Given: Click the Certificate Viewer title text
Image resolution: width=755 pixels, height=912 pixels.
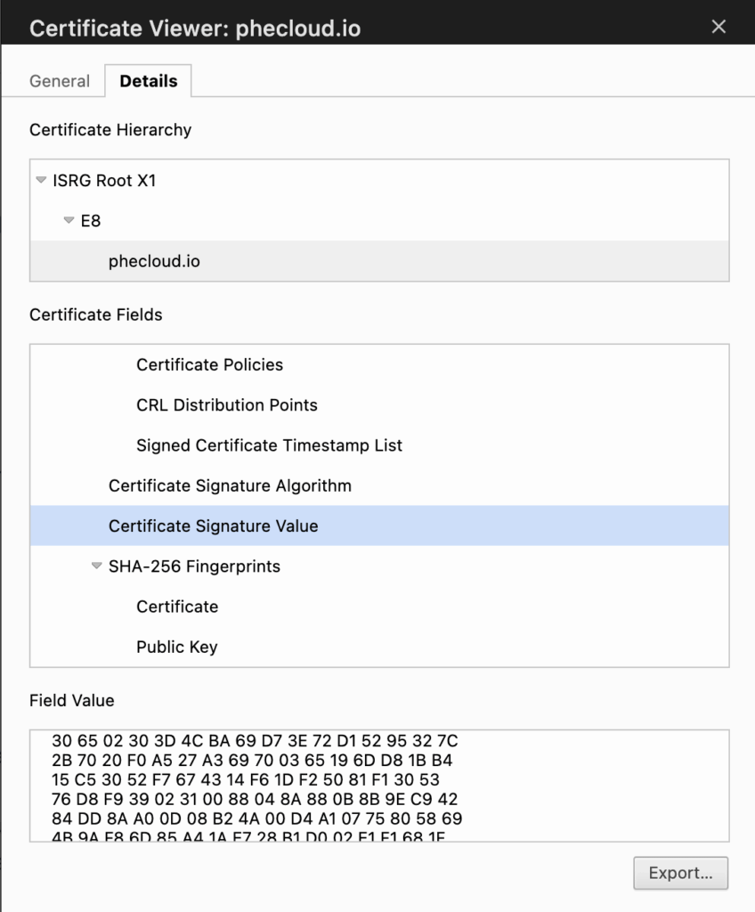Looking at the screenshot, I should click(x=195, y=28).
